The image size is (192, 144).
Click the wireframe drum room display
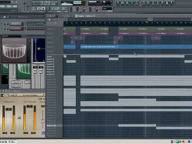click(14, 50)
